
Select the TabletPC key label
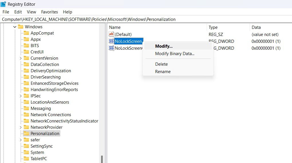(39, 158)
